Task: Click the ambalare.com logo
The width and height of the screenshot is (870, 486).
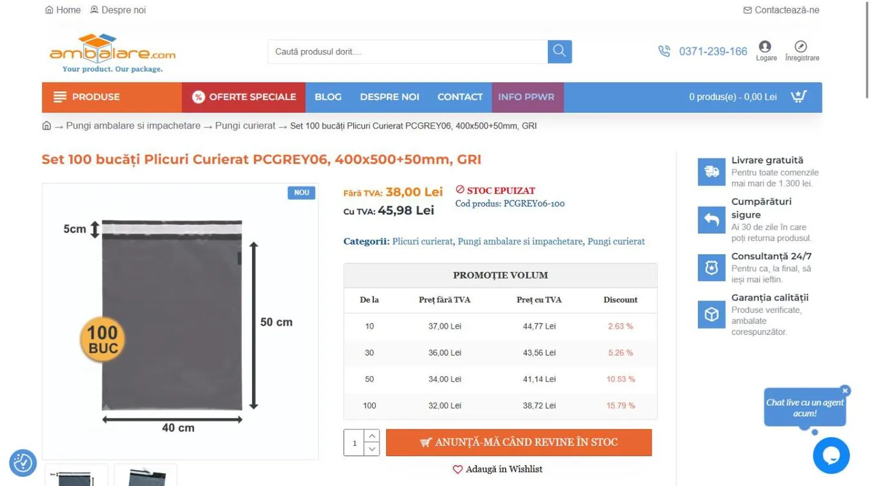Action: click(112, 53)
